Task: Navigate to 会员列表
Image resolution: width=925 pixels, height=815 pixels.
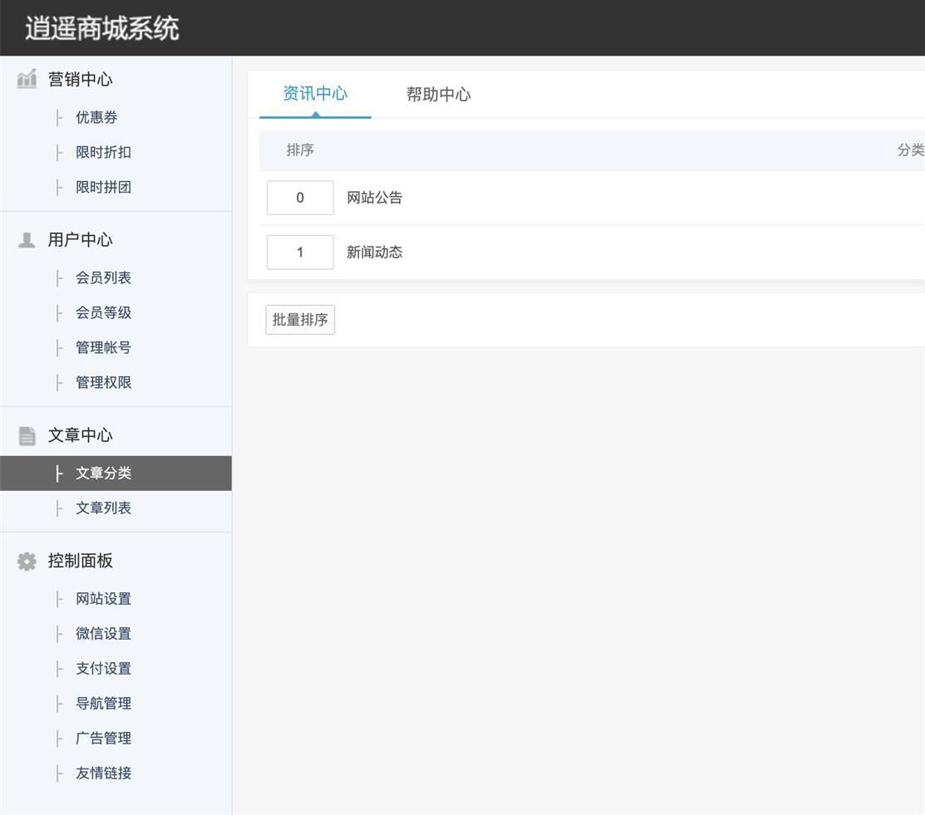Action: click(x=103, y=277)
